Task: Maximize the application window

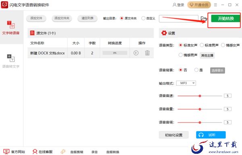Action: coord(229,5)
